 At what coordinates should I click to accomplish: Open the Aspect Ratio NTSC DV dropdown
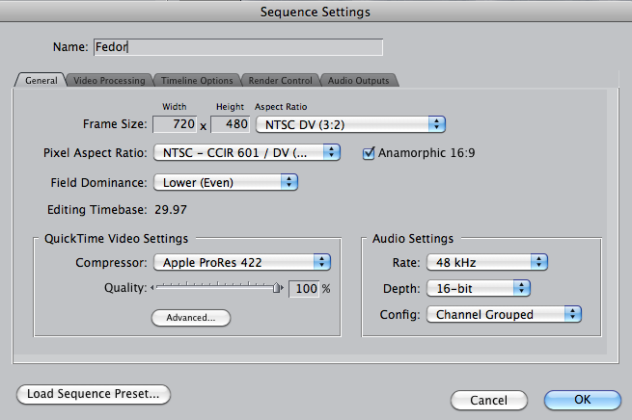(x=349, y=124)
